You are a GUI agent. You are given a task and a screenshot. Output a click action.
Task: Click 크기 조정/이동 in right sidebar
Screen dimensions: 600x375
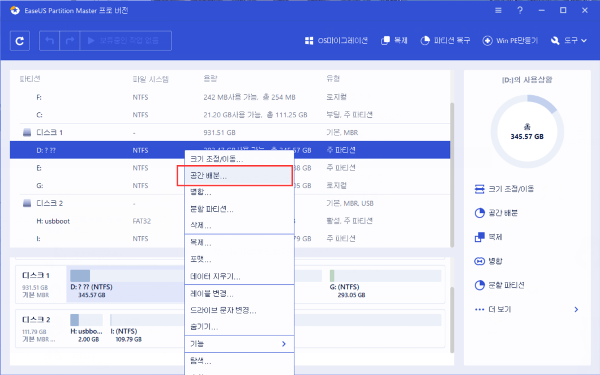click(x=504, y=189)
